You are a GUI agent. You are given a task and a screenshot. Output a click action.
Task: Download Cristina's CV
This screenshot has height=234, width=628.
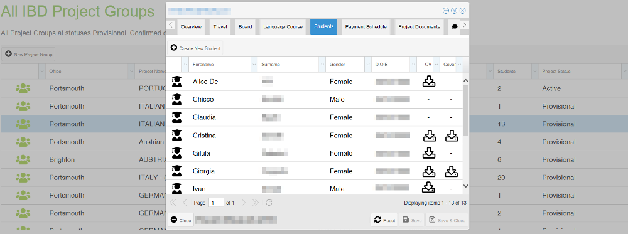click(429, 136)
